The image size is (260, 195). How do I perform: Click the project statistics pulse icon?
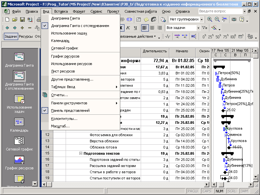click(168, 36)
